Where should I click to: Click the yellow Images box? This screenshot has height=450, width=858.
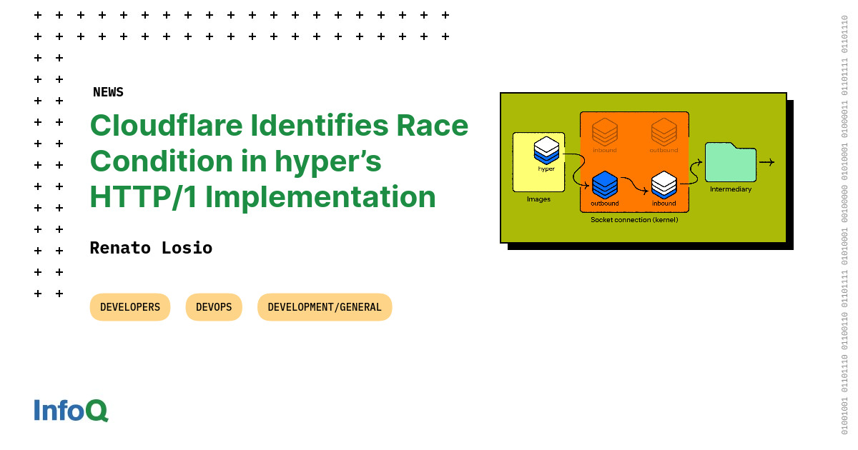[538, 162]
